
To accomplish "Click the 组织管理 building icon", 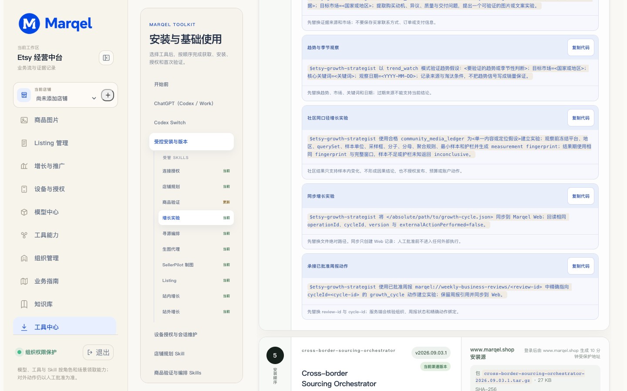I will pyautogui.click(x=24, y=258).
